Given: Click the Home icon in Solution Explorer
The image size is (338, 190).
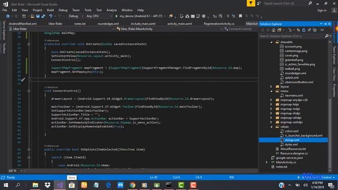Looking at the screenshot, I should coord(274,30).
